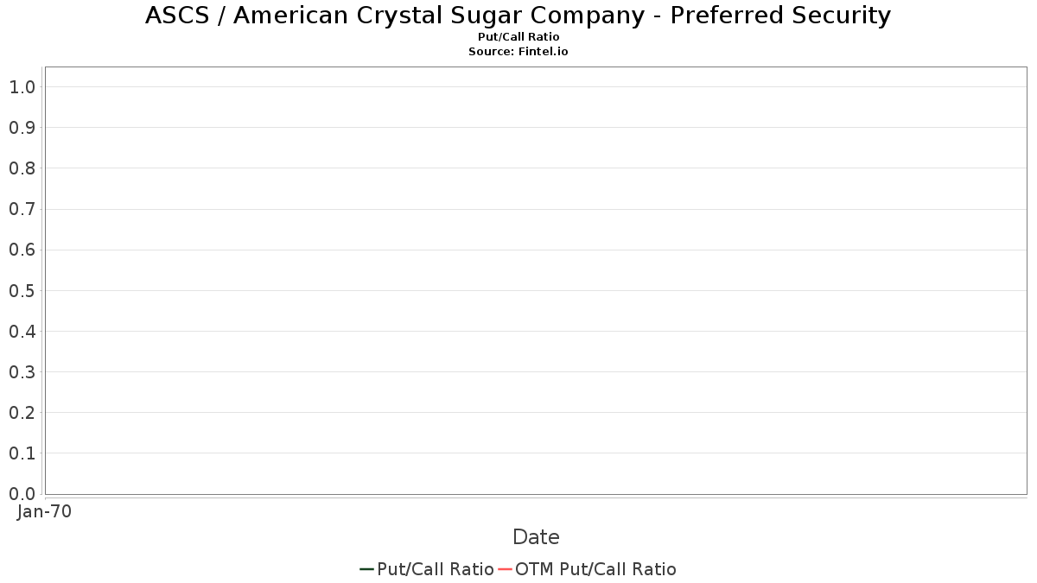This screenshot has height=583, width=1037.
Task: Toggle the OTM Put/Call Ratio legend label
Action: click(595, 569)
